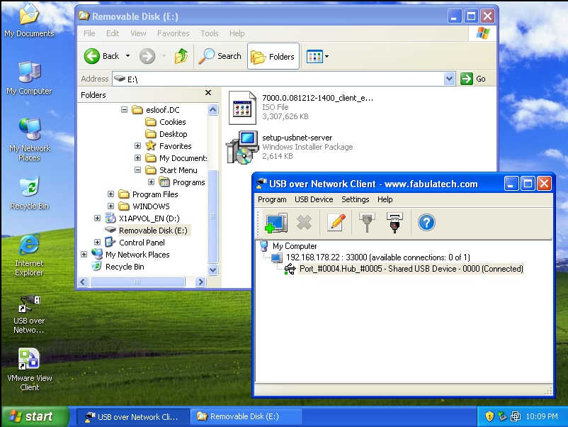This screenshot has width=568, height=427.
Task: Click the red USB plug disconnect icon
Action: [394, 223]
